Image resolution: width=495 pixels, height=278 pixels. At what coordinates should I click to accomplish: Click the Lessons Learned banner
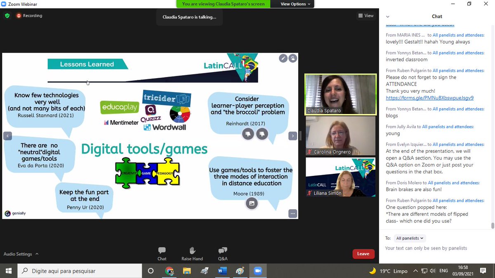click(87, 64)
